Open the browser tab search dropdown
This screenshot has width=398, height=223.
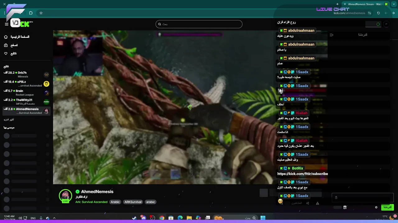click(x=394, y=4)
